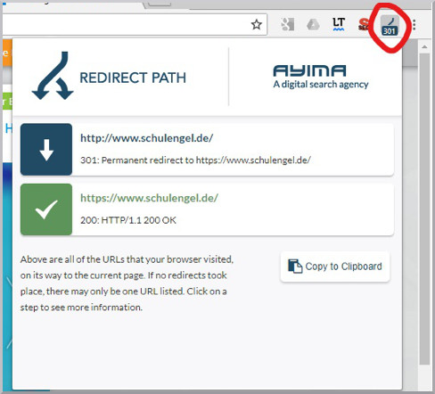Viewport: 435px width, 394px height.
Task: Open the LanguageTool LT extension icon
Action: coord(339,24)
